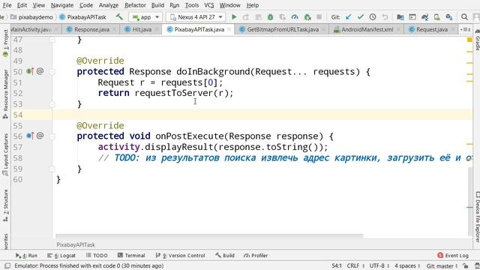
Task: Open the Run tool window
Action: [26, 255]
